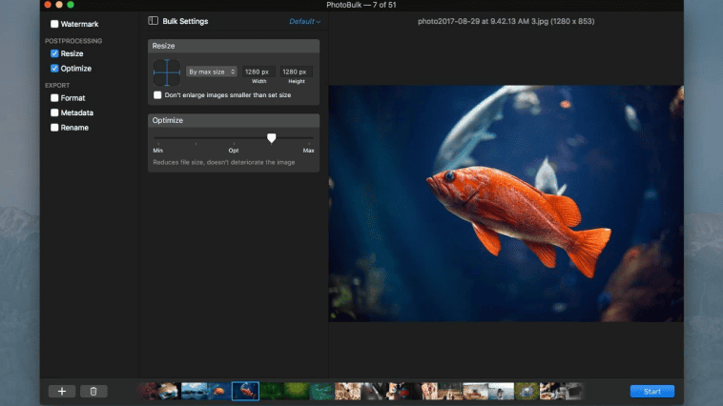Screen dimensions: 723x406
Task: Open the Default preset dropdown
Action: click(x=305, y=21)
